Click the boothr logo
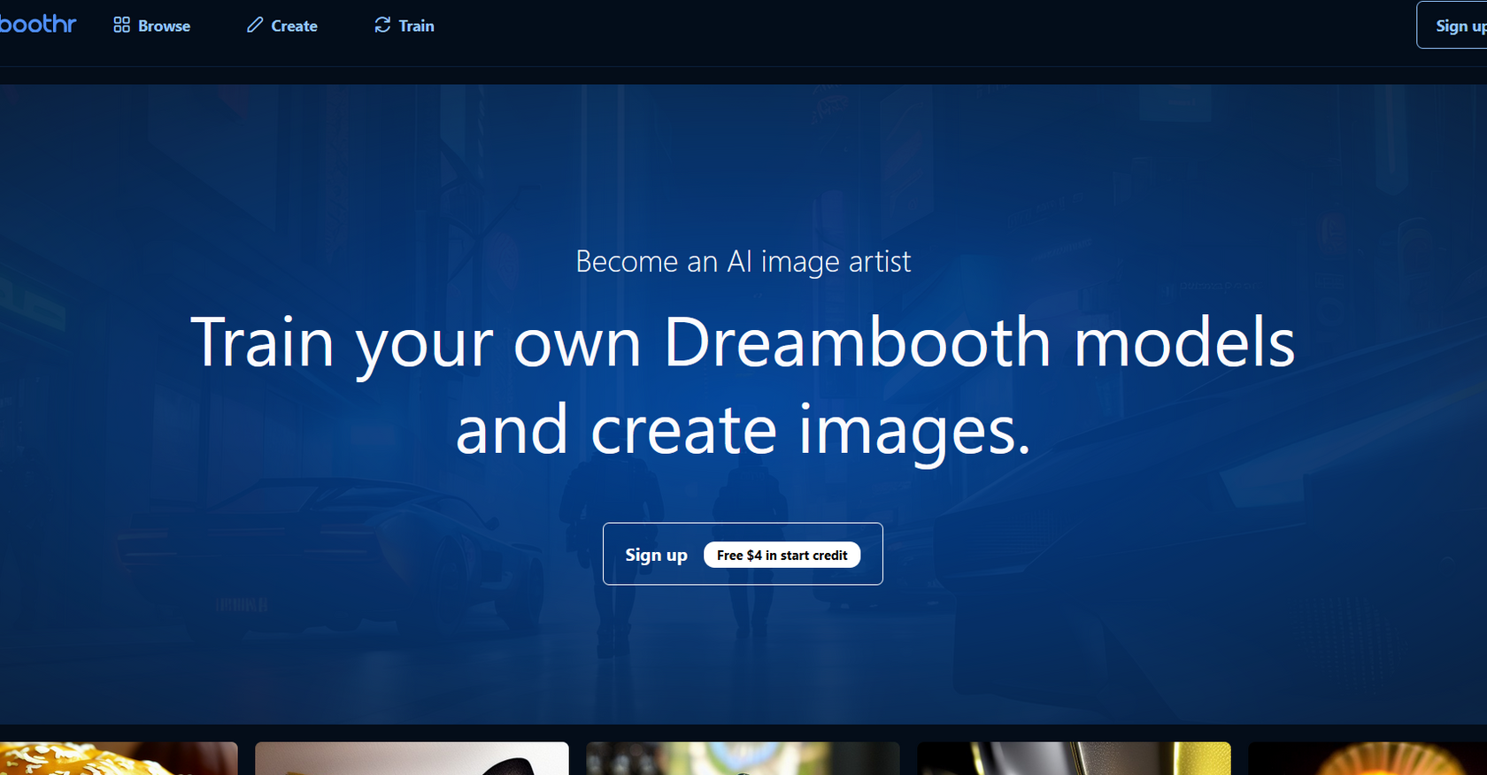The image size is (1487, 775). 38,25
